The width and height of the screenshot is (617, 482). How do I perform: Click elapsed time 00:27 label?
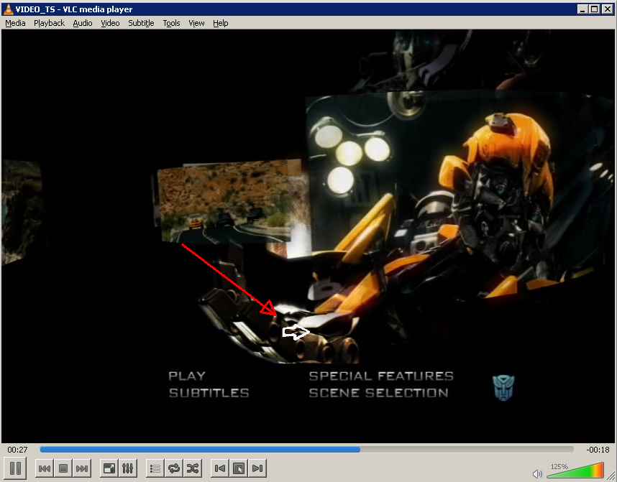click(x=18, y=450)
